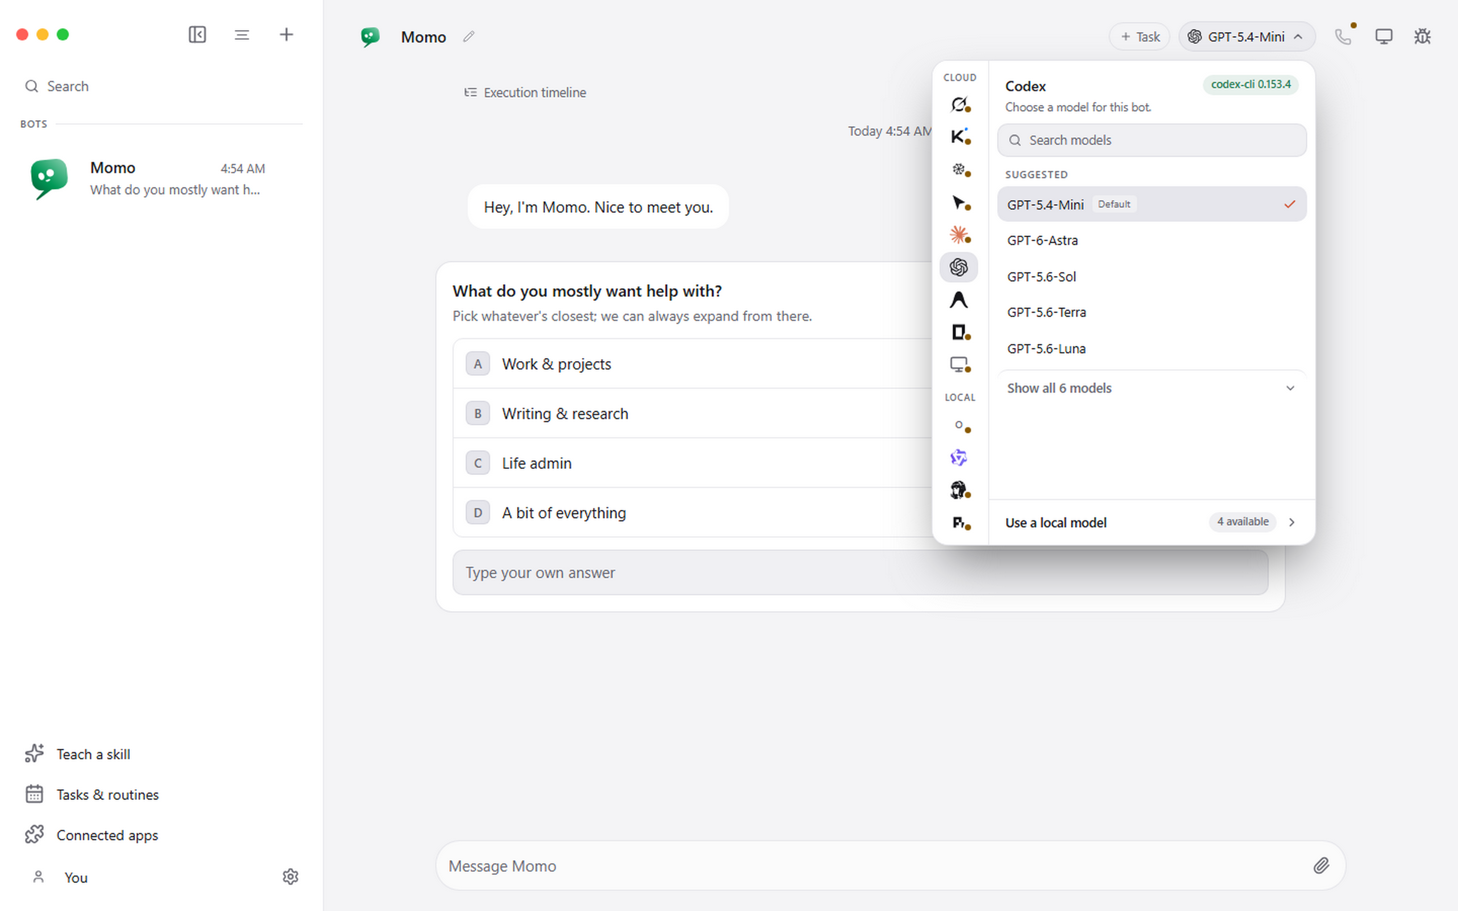Attach a file with paperclip icon
This screenshot has width=1458, height=911.
[x=1321, y=865]
